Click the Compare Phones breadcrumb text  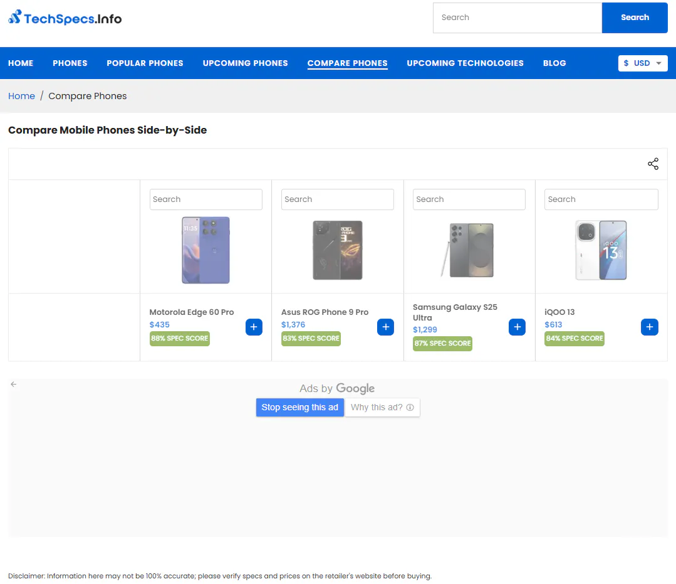[88, 96]
